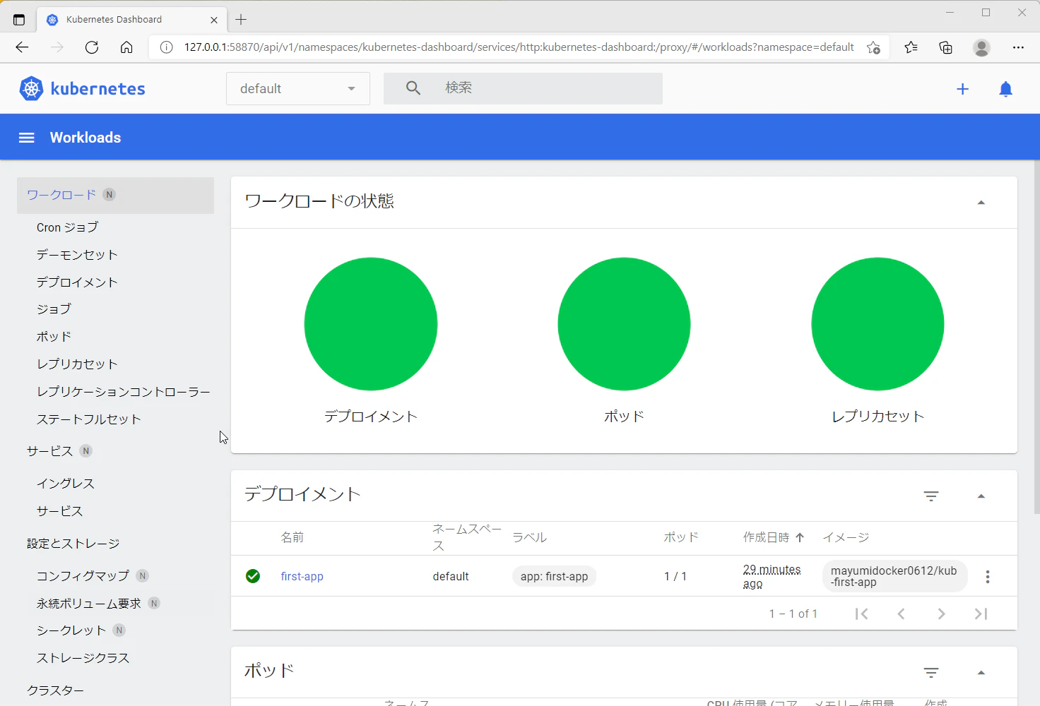Go to first page of deployments list
Image resolution: width=1040 pixels, height=706 pixels.
tap(861, 614)
